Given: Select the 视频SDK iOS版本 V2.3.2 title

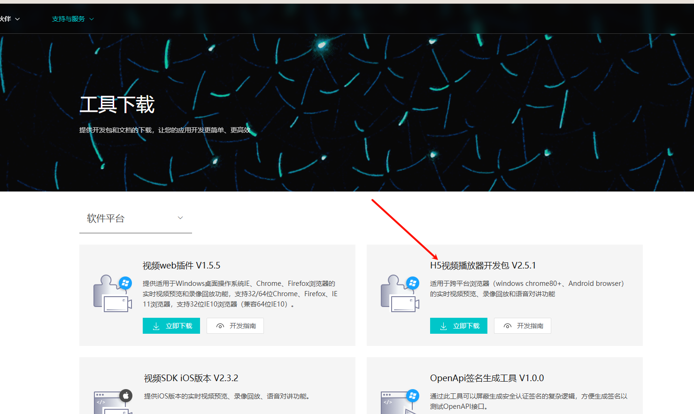Looking at the screenshot, I should [191, 378].
